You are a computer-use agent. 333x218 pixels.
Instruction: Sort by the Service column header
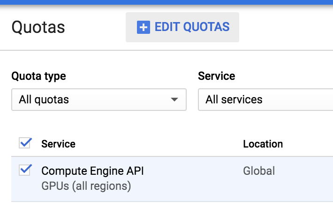coord(58,144)
